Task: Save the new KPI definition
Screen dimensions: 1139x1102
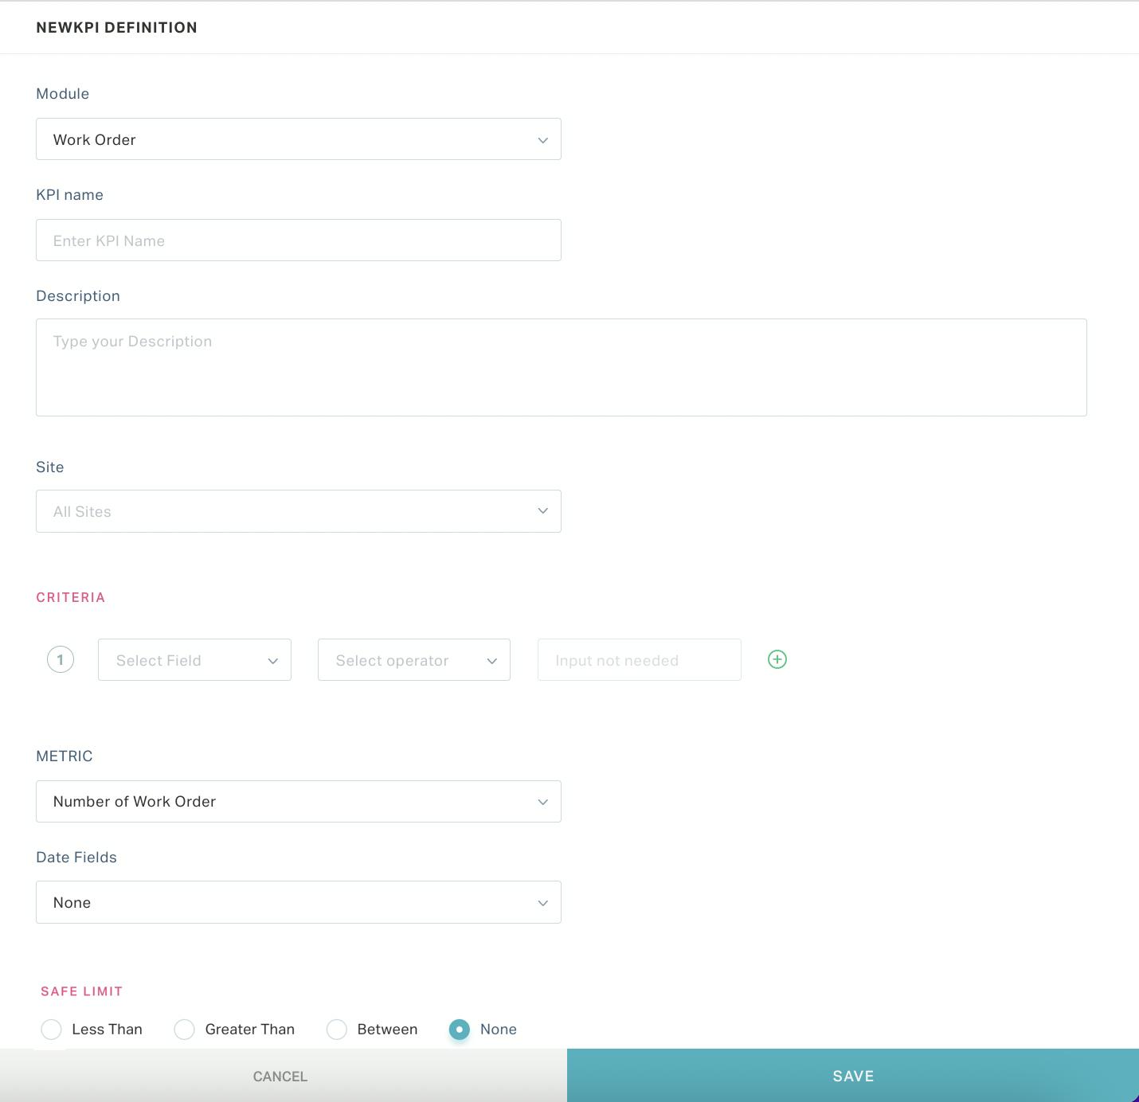Action: (x=853, y=1076)
